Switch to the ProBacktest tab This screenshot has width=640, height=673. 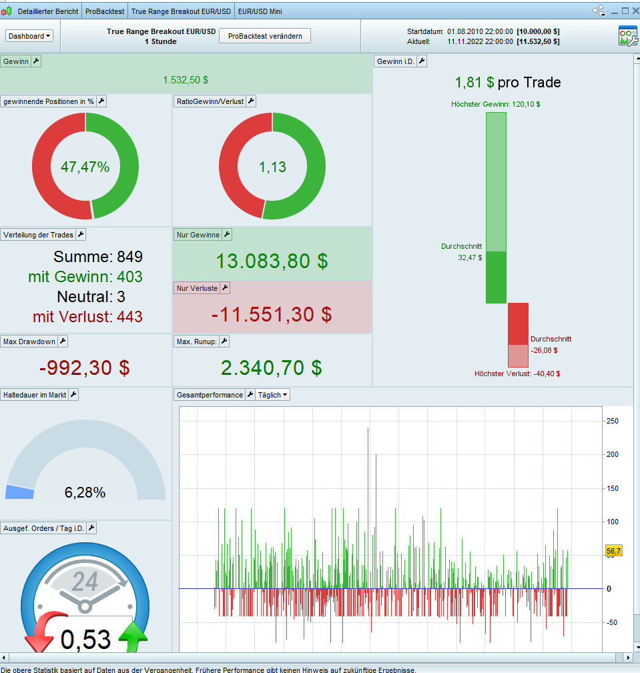tap(105, 11)
